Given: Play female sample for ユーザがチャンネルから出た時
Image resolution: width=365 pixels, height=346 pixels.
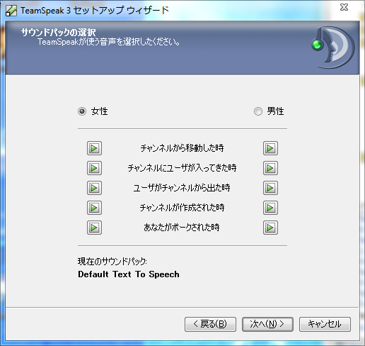Looking at the screenshot, I should [94, 188].
